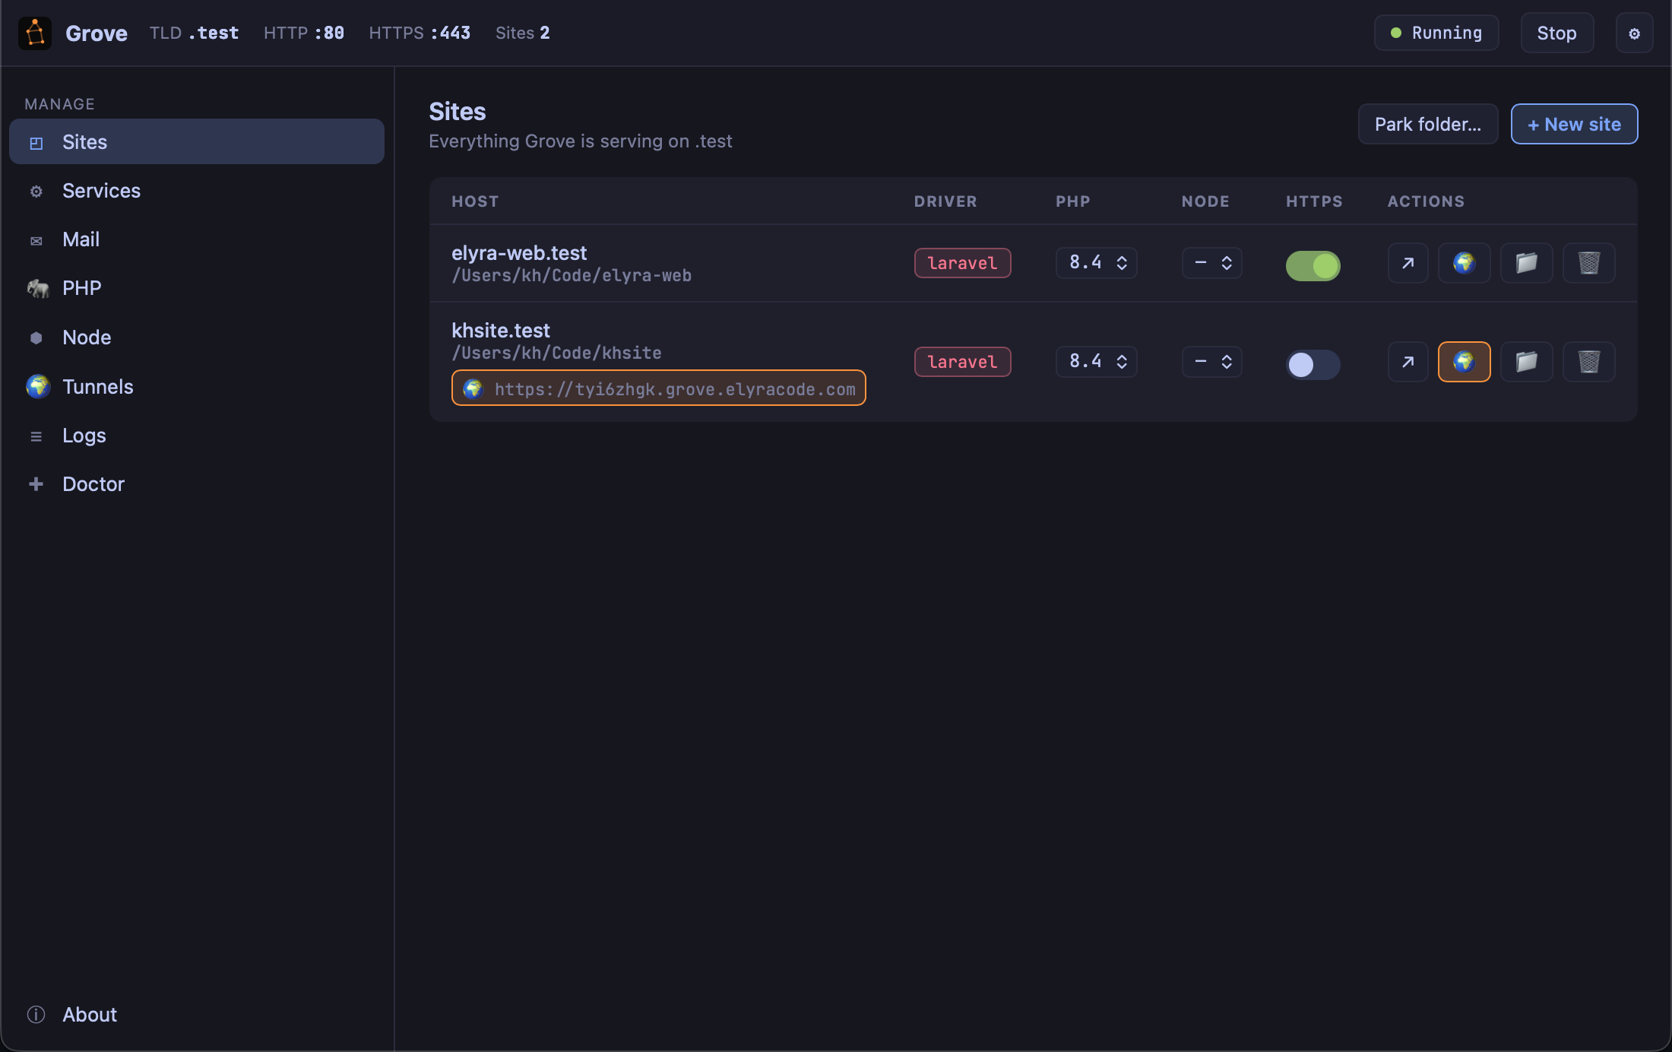Open the Services section
1672x1052 pixels.
pyautogui.click(x=197, y=191)
